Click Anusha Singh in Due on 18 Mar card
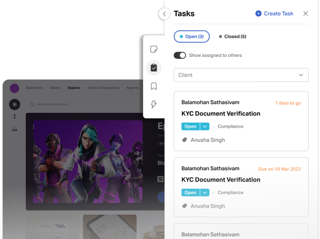The width and height of the screenshot is (320, 239). point(208,206)
